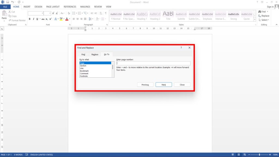
Task: Open the PAGE LAYOUT ribbon tab
Action: [53, 7]
